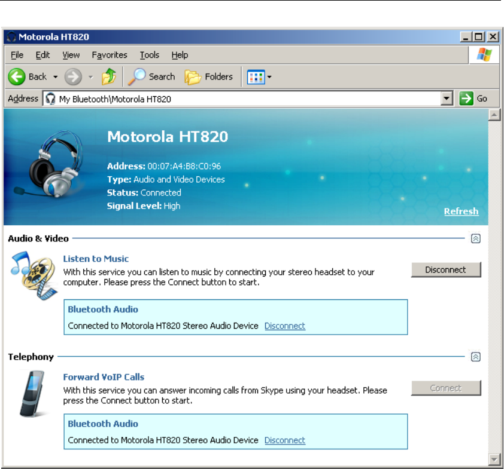Click the Windows flag logo icon

point(484,54)
